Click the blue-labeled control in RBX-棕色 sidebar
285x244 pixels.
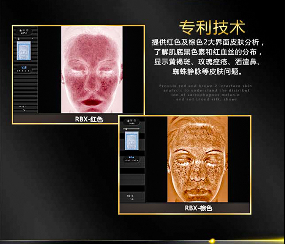[131, 159]
